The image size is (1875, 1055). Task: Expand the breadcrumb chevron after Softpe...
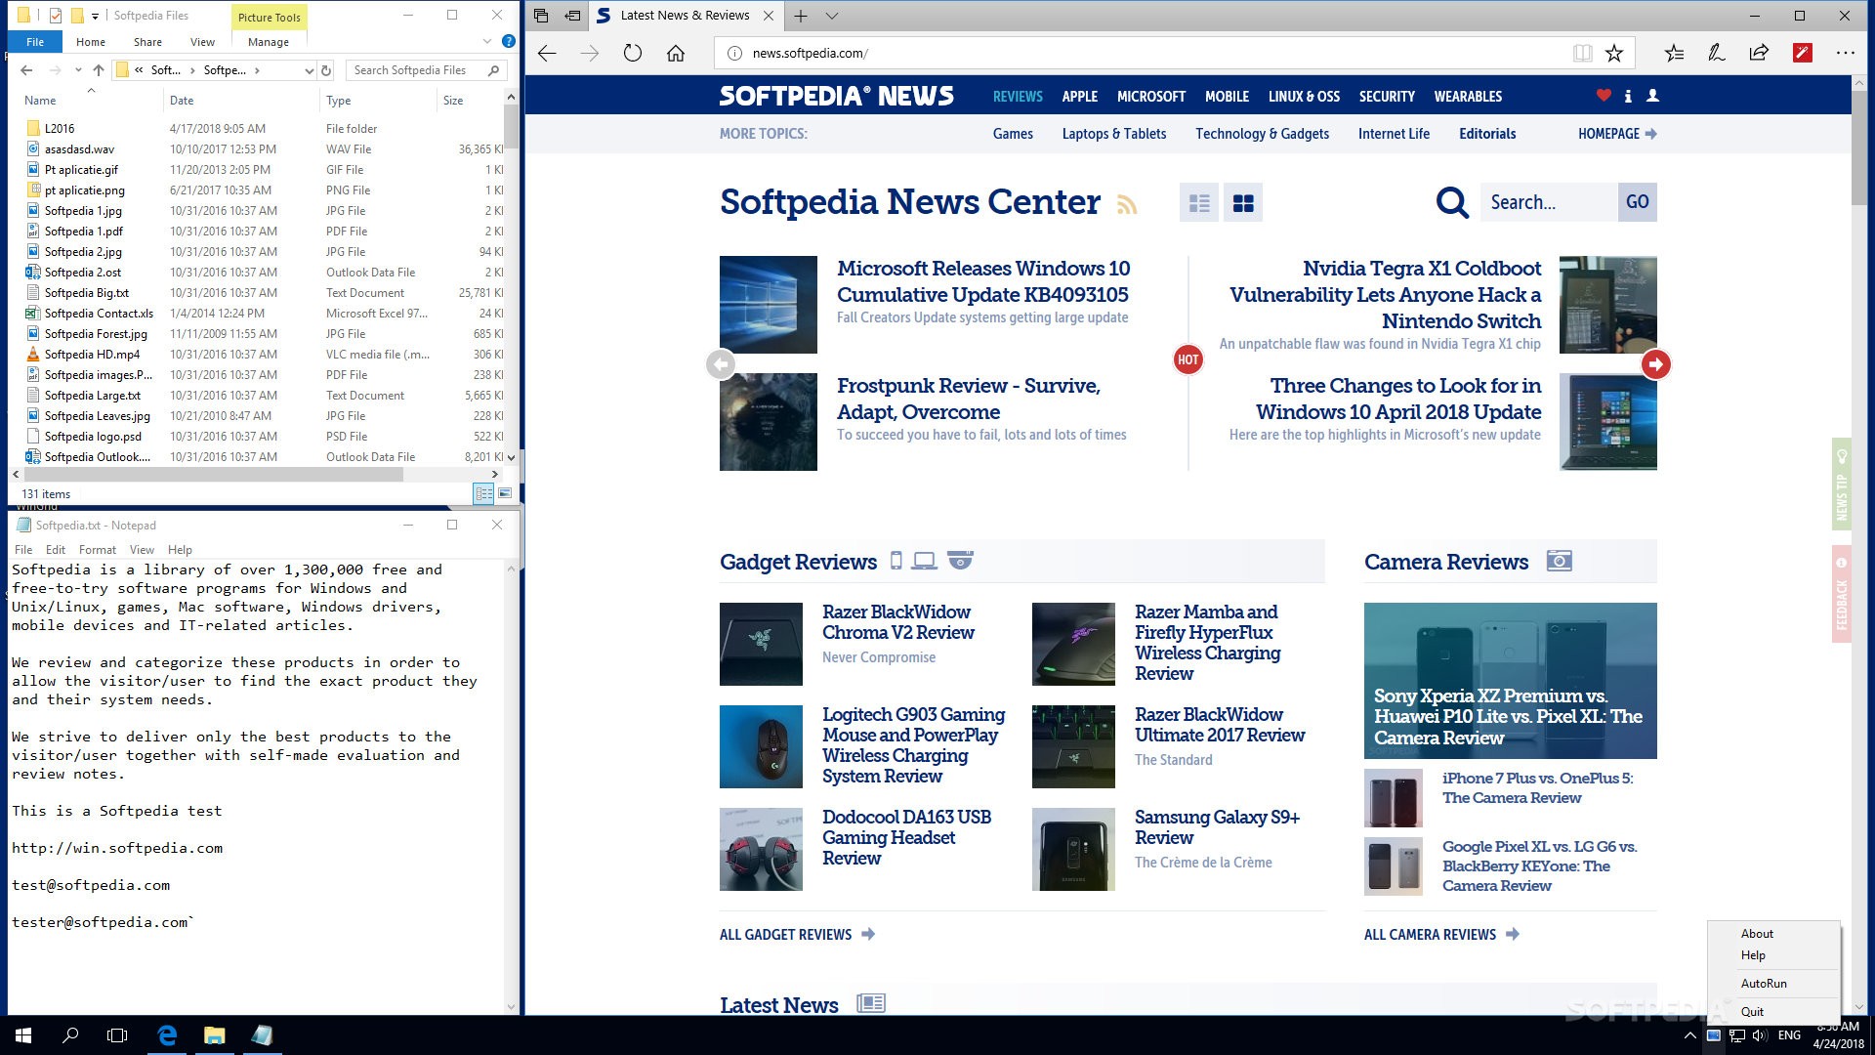[x=257, y=70]
